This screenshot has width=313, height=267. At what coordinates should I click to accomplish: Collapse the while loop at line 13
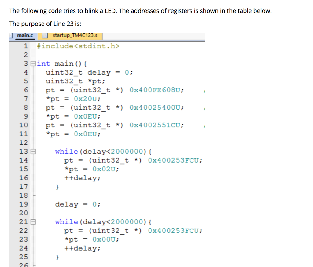point(34,151)
